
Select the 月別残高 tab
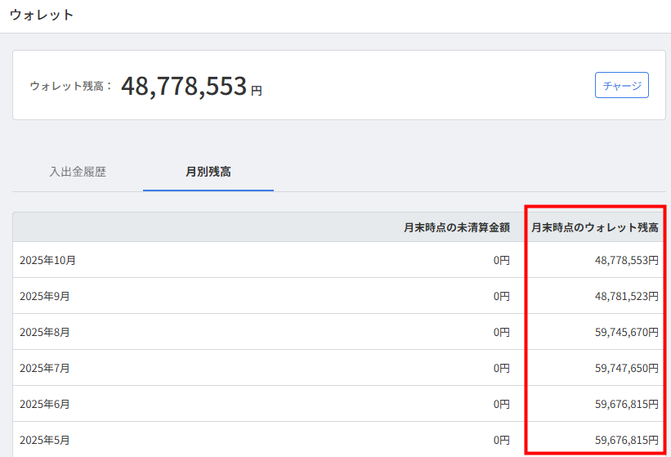tap(208, 172)
